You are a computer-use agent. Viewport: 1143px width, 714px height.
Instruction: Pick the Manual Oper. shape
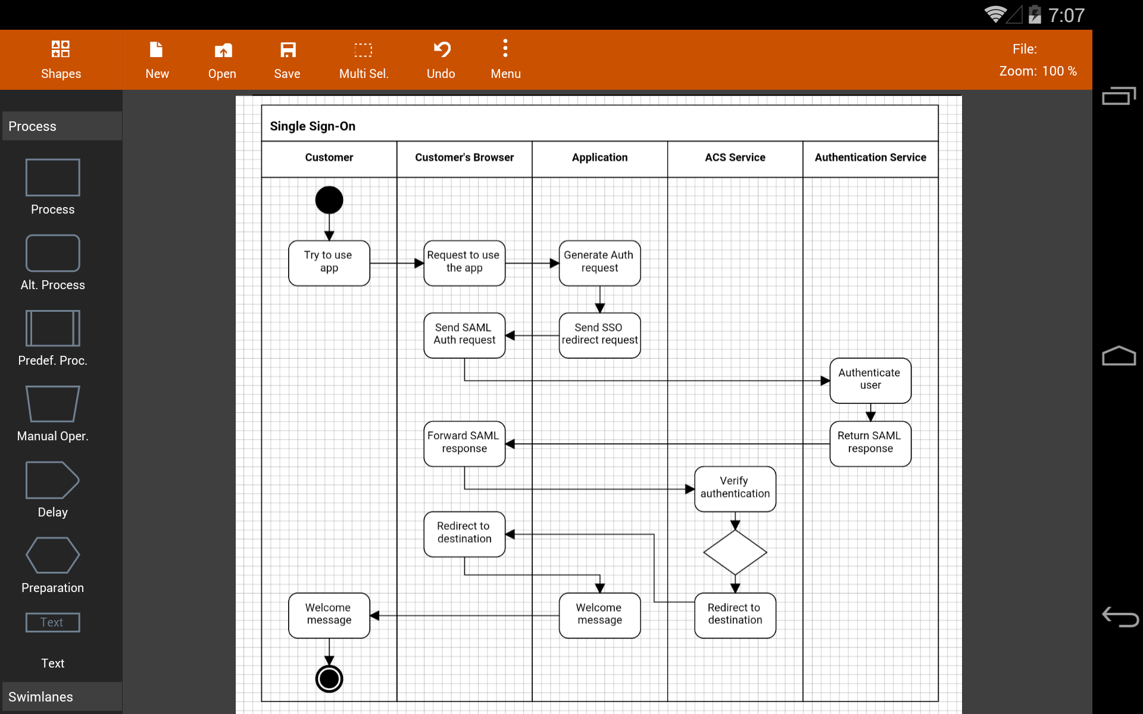pos(53,404)
